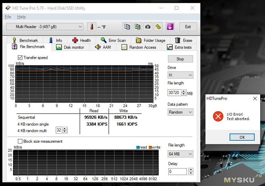
Task: Click the blue read legend swatch
Action: (x=138, y=147)
